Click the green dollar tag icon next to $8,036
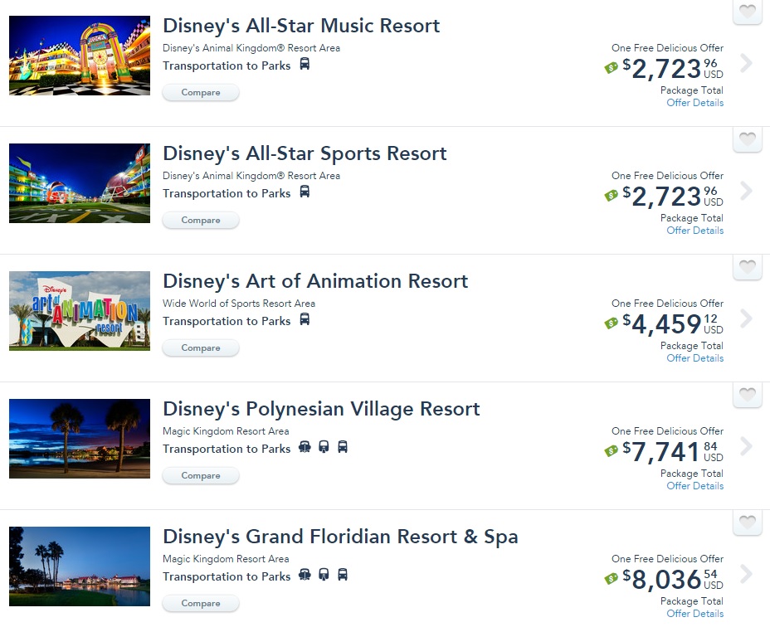 pyautogui.click(x=612, y=579)
